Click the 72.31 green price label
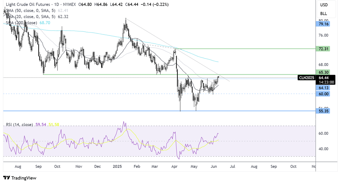This screenshot has height=184, width=341. pyautogui.click(x=323, y=49)
